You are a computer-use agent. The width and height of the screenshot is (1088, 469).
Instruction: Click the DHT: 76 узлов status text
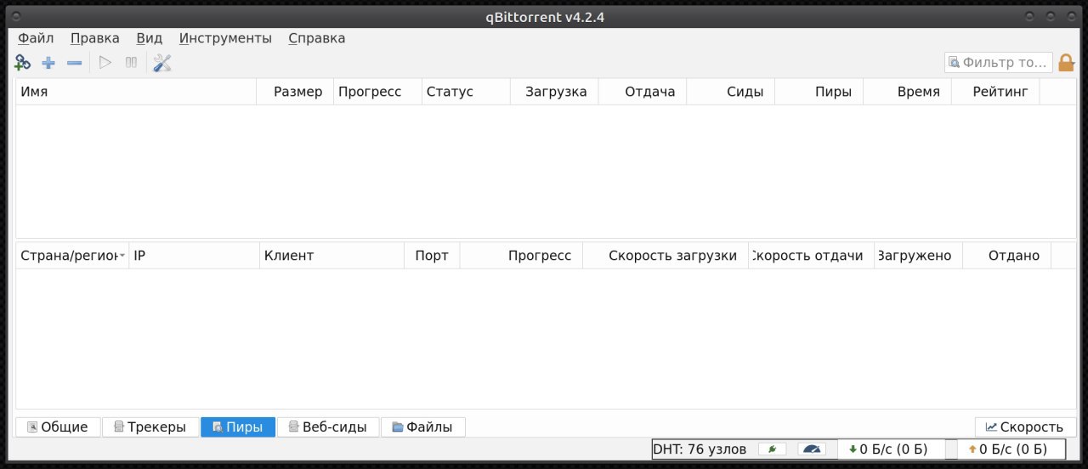[x=700, y=449]
